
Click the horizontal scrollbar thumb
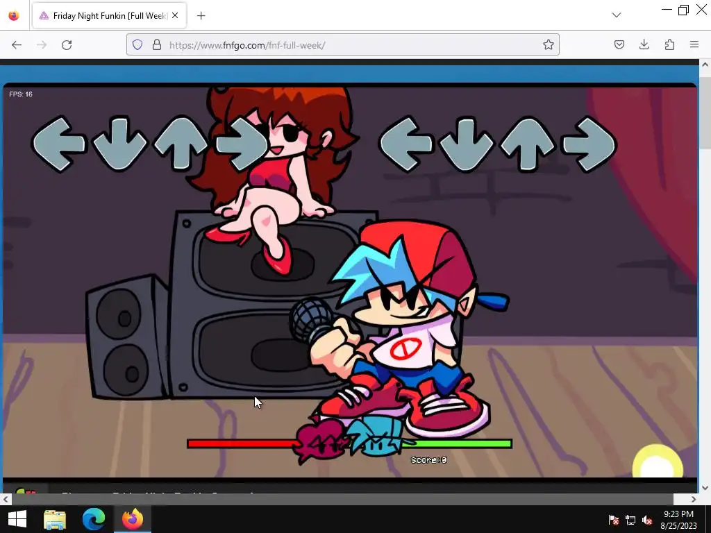point(343,499)
